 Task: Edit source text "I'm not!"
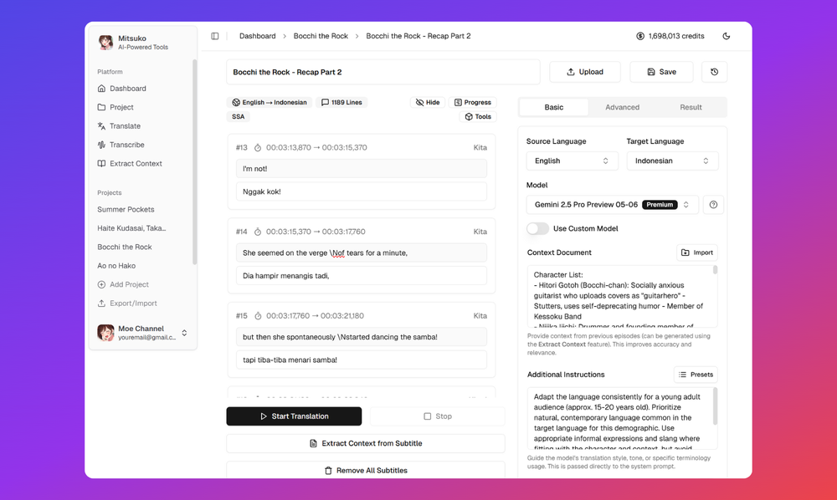click(362, 168)
